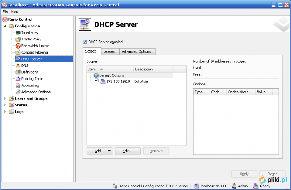Click the Kerio Control root tree icon
This screenshot has height=190, width=291.
click(5, 19)
